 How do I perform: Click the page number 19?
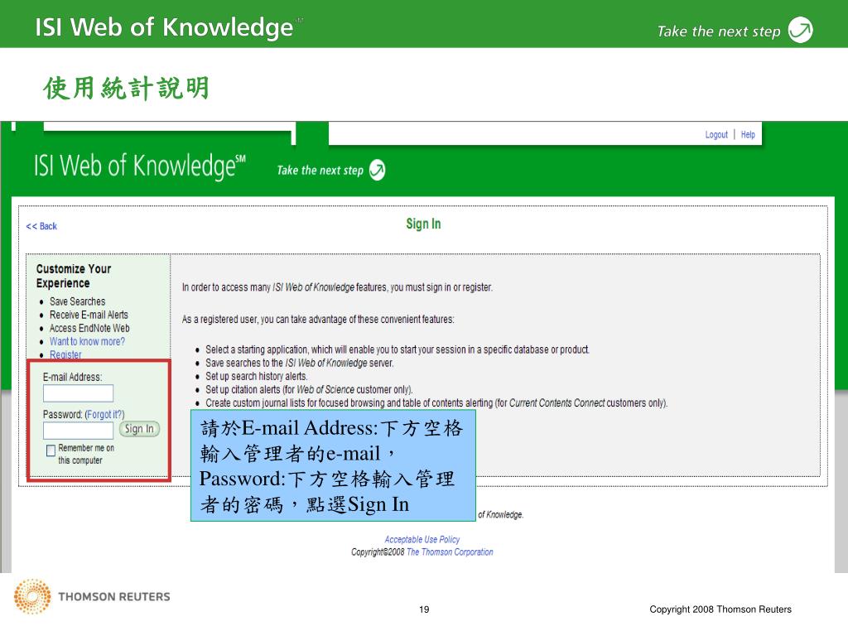424,609
